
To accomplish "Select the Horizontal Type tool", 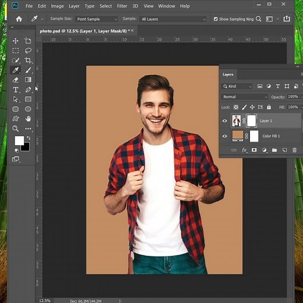I will click(x=15, y=90).
